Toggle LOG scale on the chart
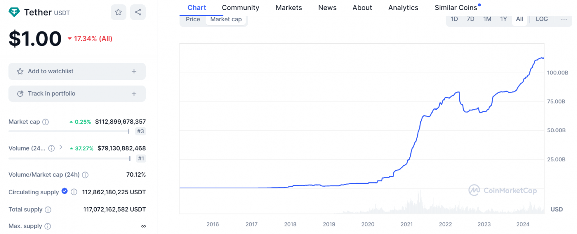The image size is (577, 234). click(x=541, y=19)
